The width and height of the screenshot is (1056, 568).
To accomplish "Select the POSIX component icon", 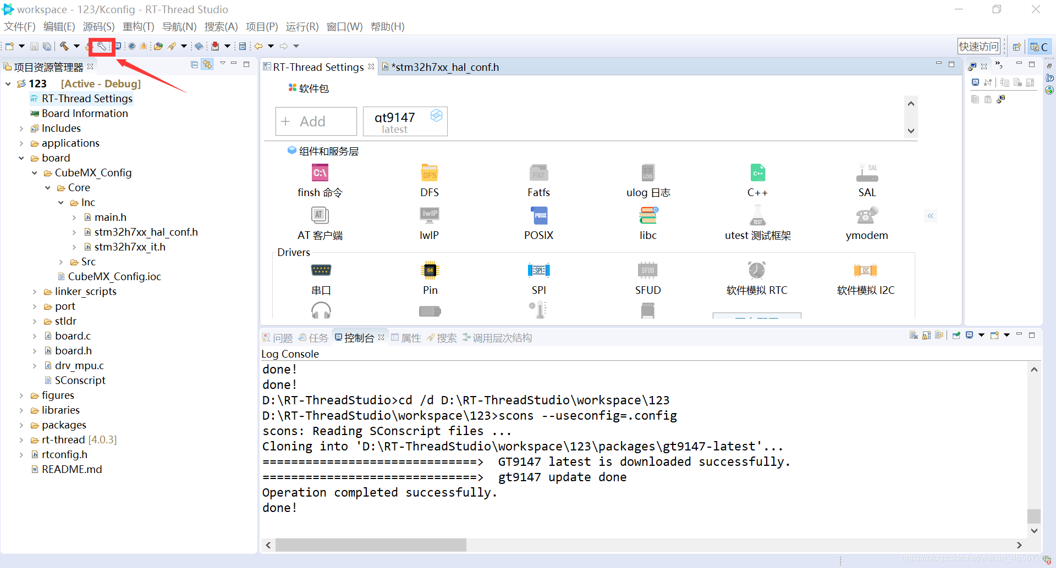I will (538, 215).
